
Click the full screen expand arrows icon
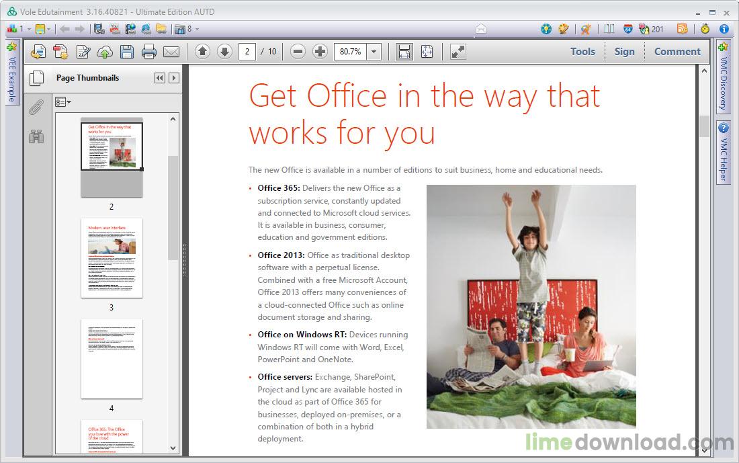click(458, 51)
